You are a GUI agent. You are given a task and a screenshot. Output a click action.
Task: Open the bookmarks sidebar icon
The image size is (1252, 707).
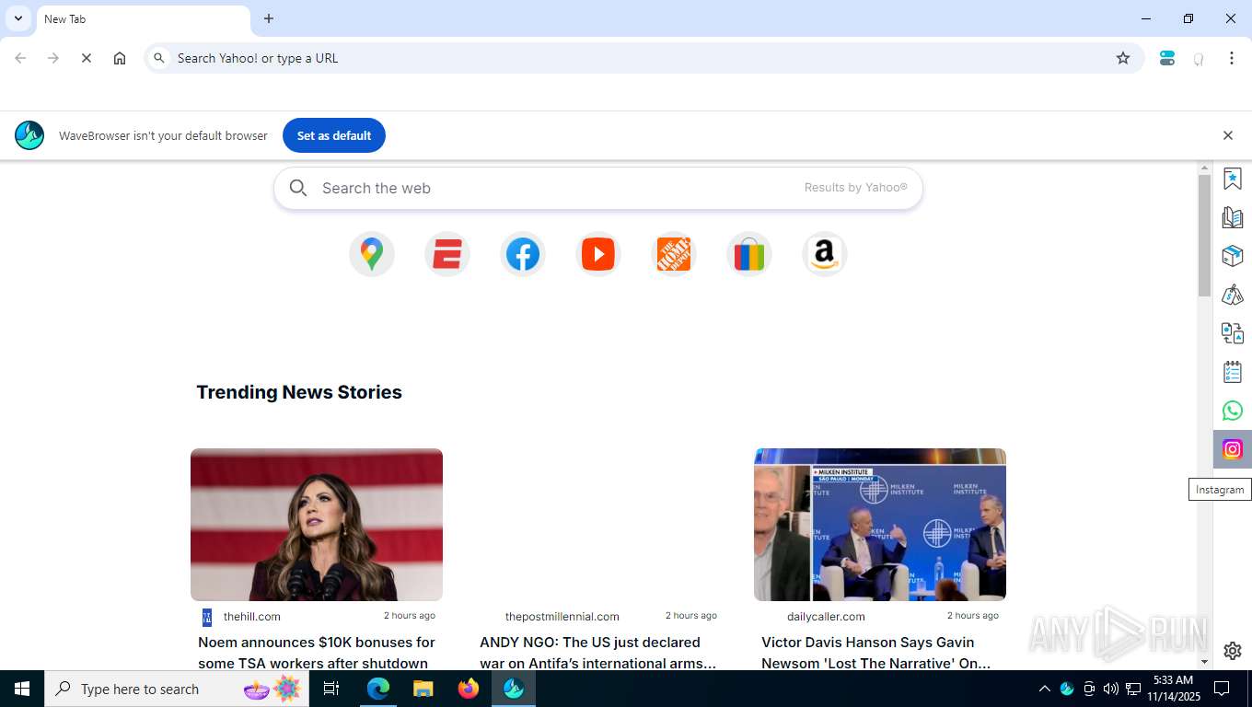(x=1233, y=179)
